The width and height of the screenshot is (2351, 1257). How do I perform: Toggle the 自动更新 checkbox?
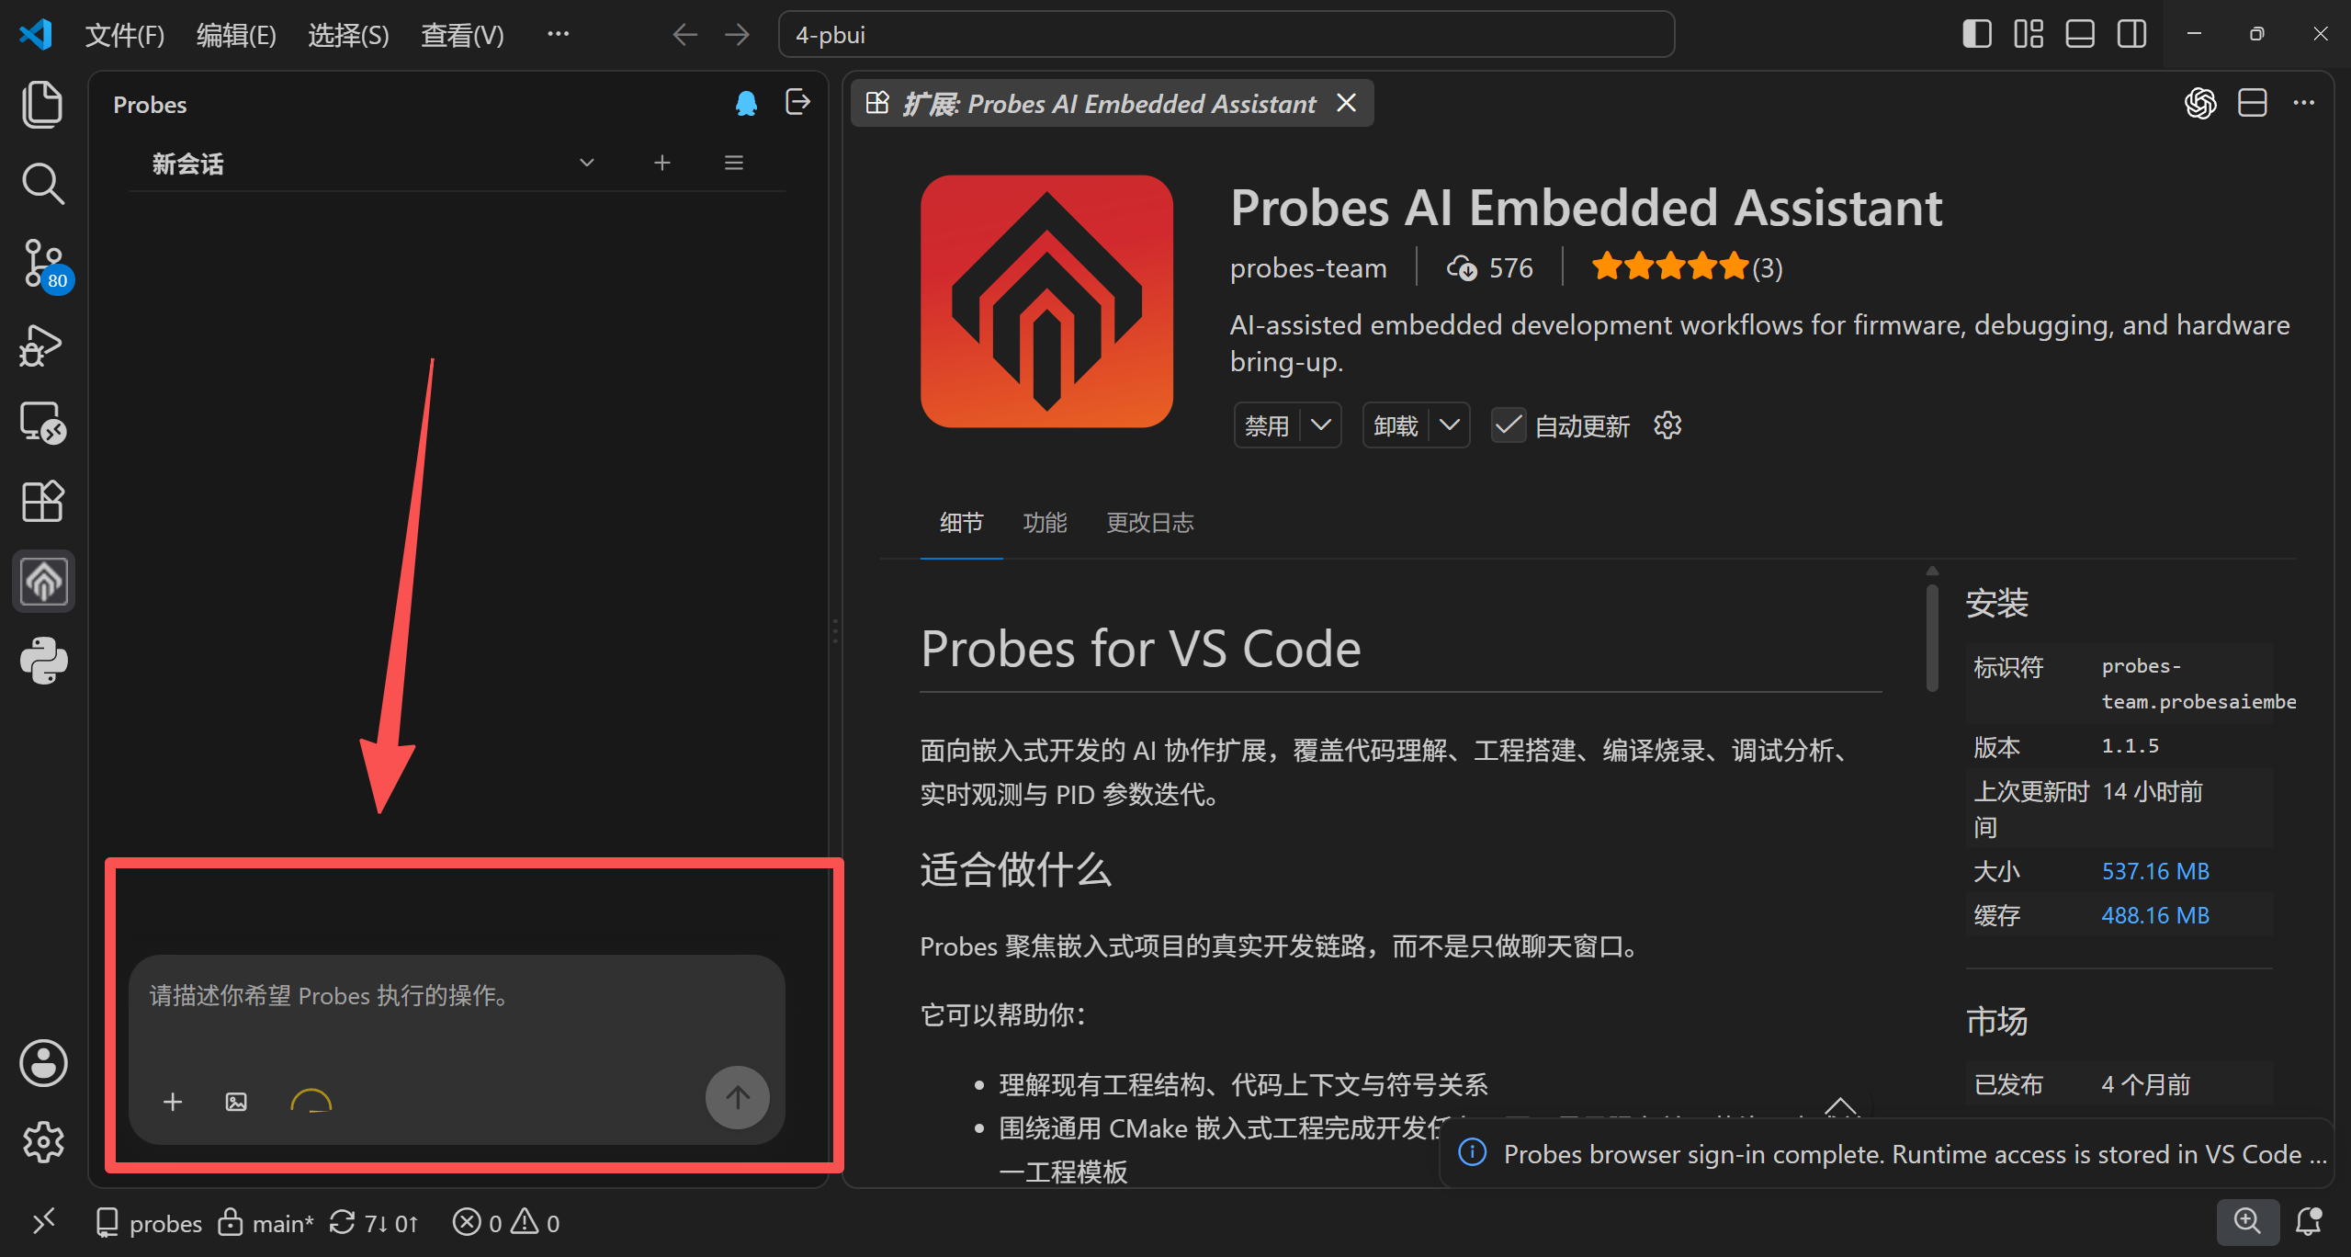1508,425
